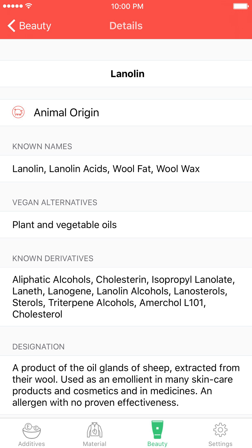The image size is (252, 448).
Task: Tap the back chevron arrow icon
Action: pos(11,26)
